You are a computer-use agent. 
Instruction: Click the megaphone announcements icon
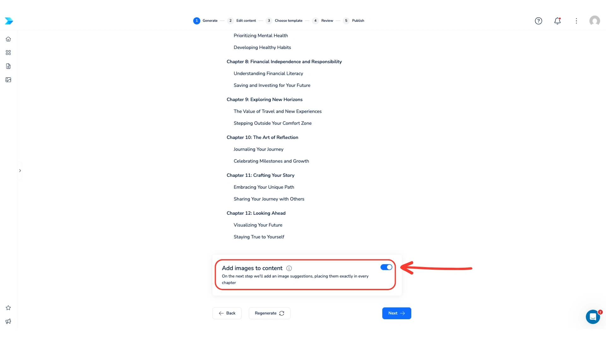[8, 321]
